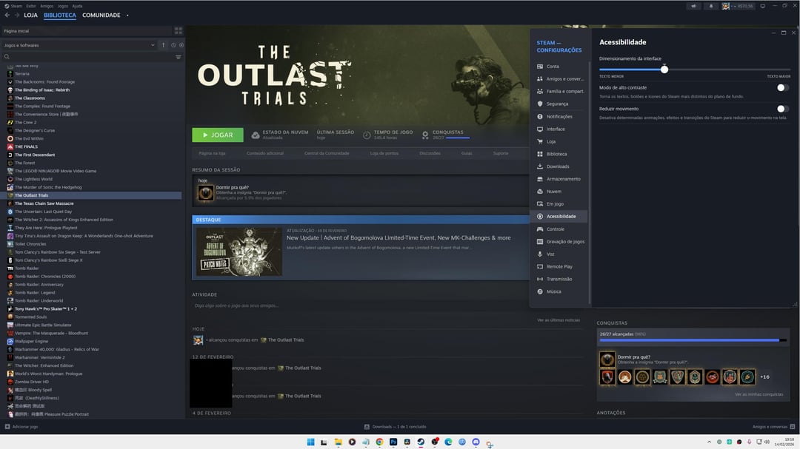This screenshot has width=800, height=449.
Task: Switch to the LOJA tab
Action: (30, 15)
